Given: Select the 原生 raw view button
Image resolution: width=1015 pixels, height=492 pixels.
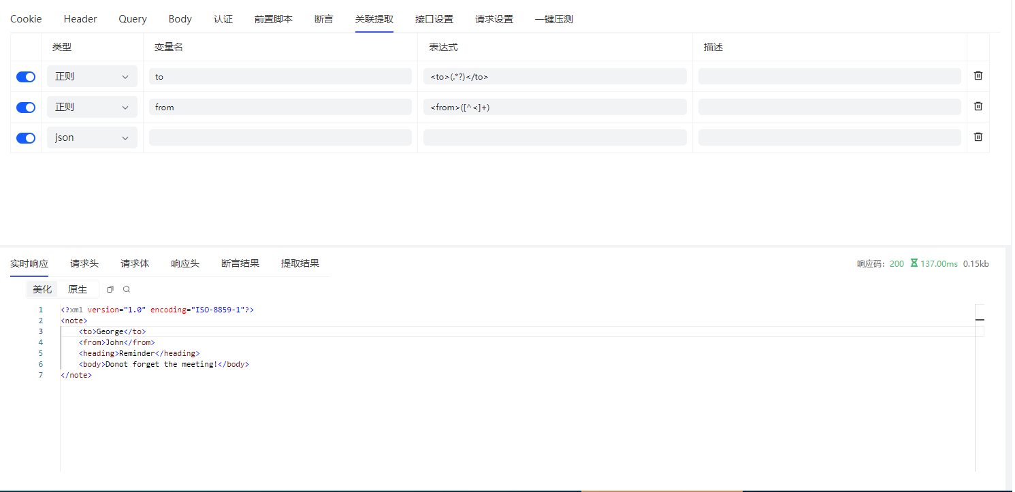Looking at the screenshot, I should (78, 289).
